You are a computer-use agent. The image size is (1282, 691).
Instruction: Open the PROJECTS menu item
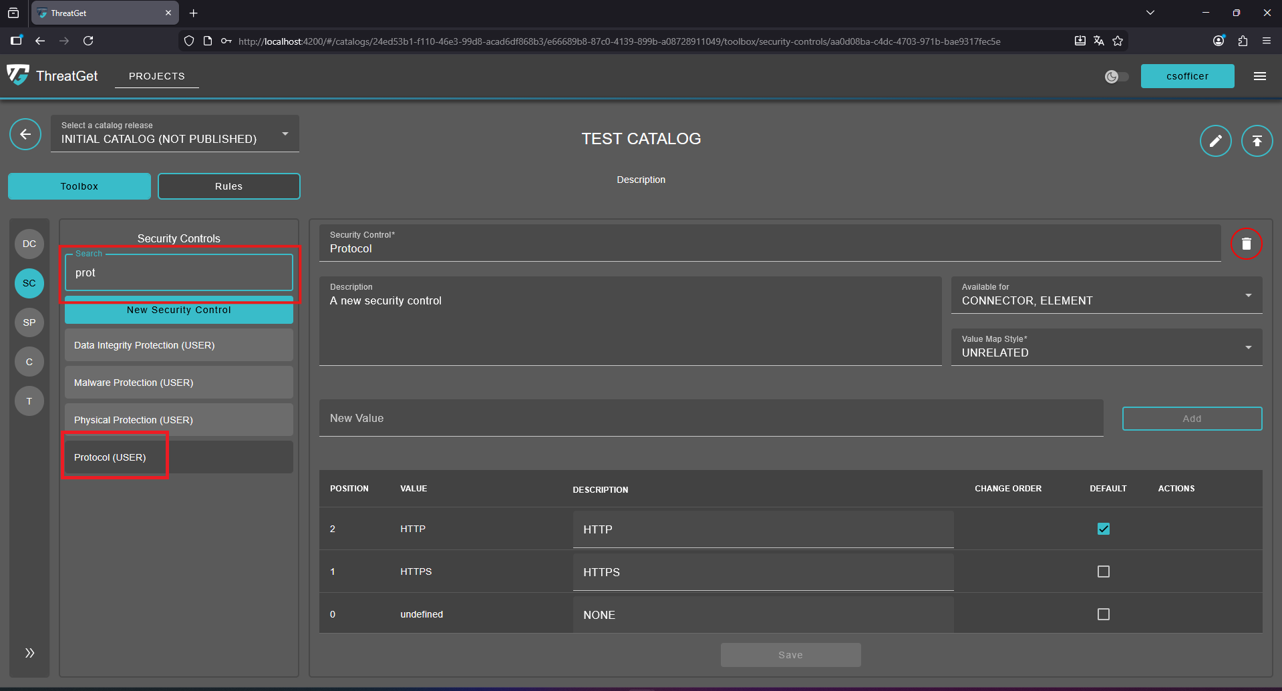(x=156, y=76)
